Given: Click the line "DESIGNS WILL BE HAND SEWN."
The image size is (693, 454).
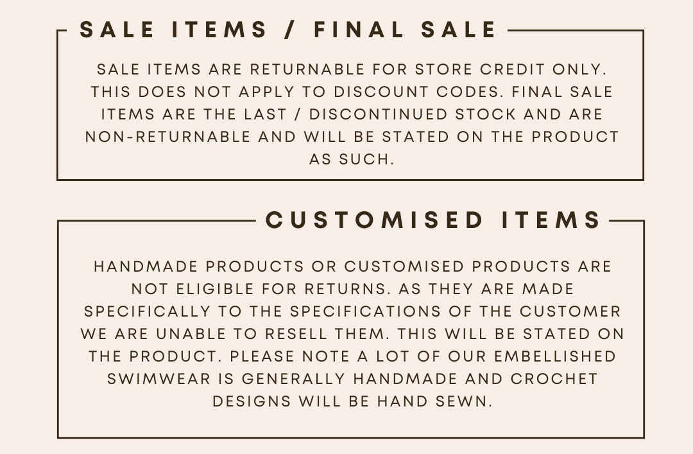Looking at the screenshot, I should [352, 401].
